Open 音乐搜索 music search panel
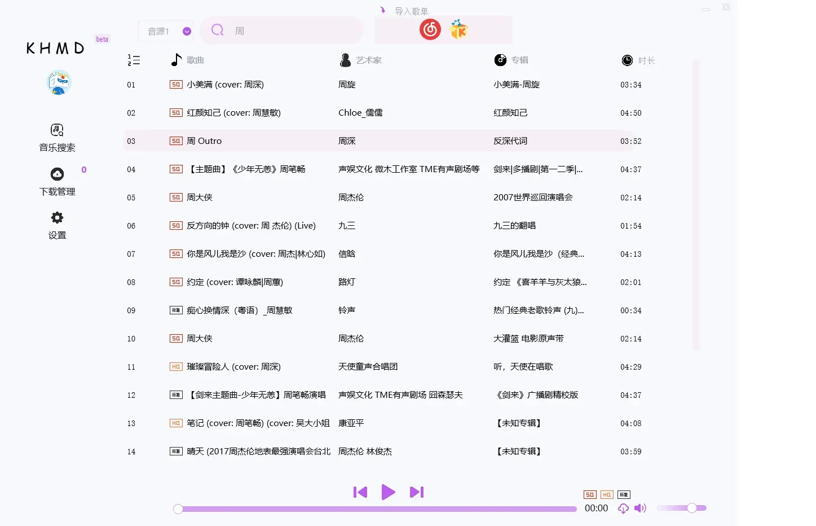 (56, 137)
